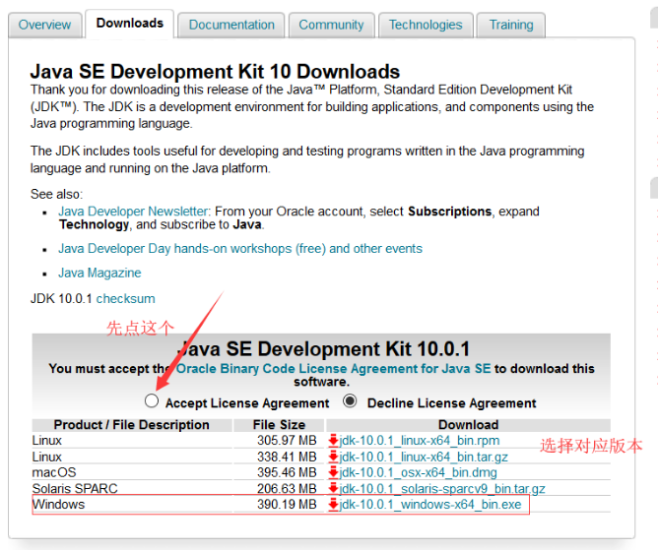Click the 206.63 MB file size cell

coord(287,489)
